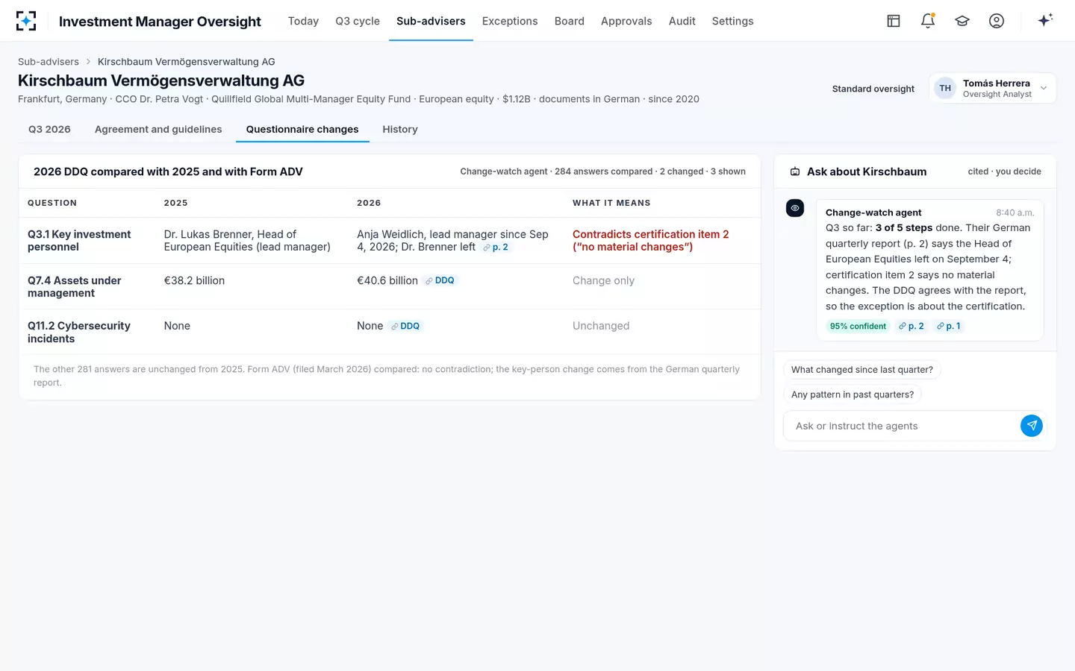Open the Board menu

tap(570, 21)
